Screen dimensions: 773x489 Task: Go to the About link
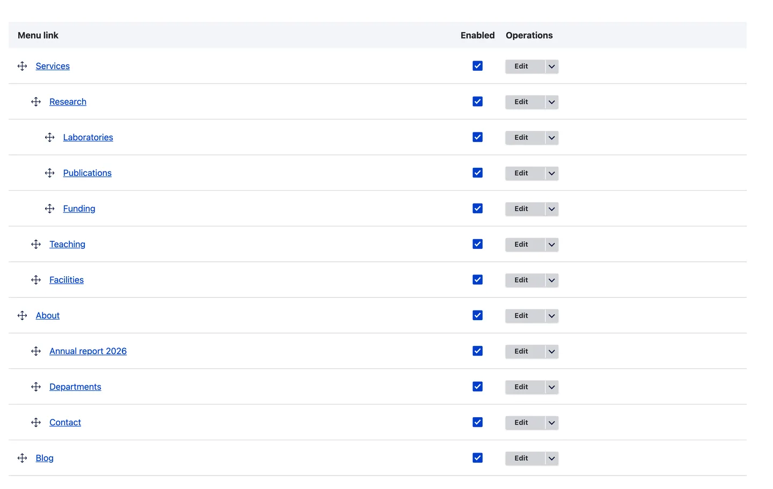48,316
